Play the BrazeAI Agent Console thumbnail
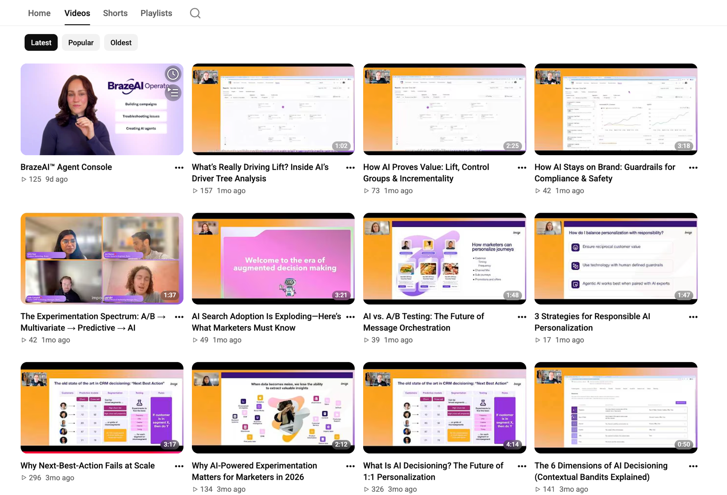727x495 pixels. [102, 109]
